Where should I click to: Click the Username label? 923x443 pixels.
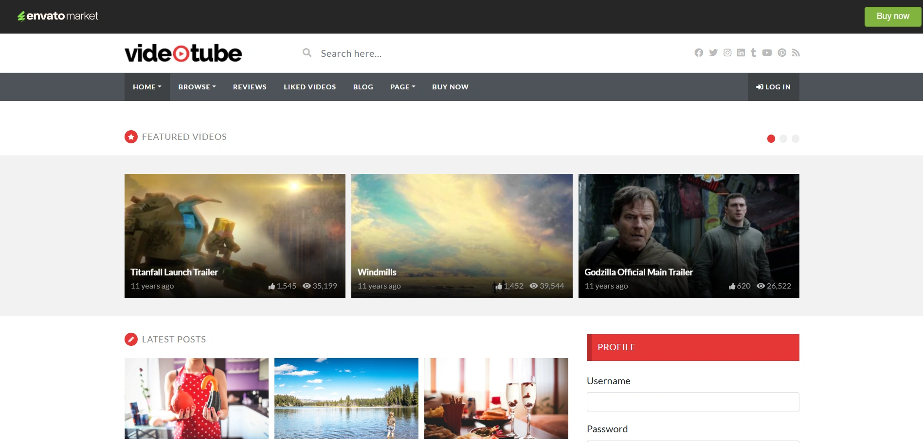tap(608, 381)
